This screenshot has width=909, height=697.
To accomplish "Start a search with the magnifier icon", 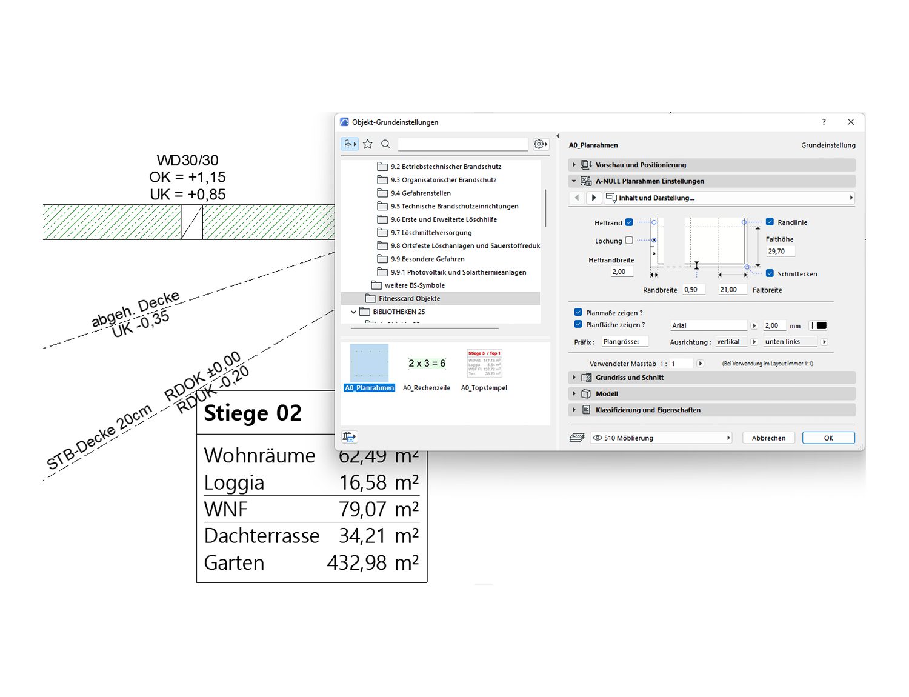I will click(x=386, y=144).
